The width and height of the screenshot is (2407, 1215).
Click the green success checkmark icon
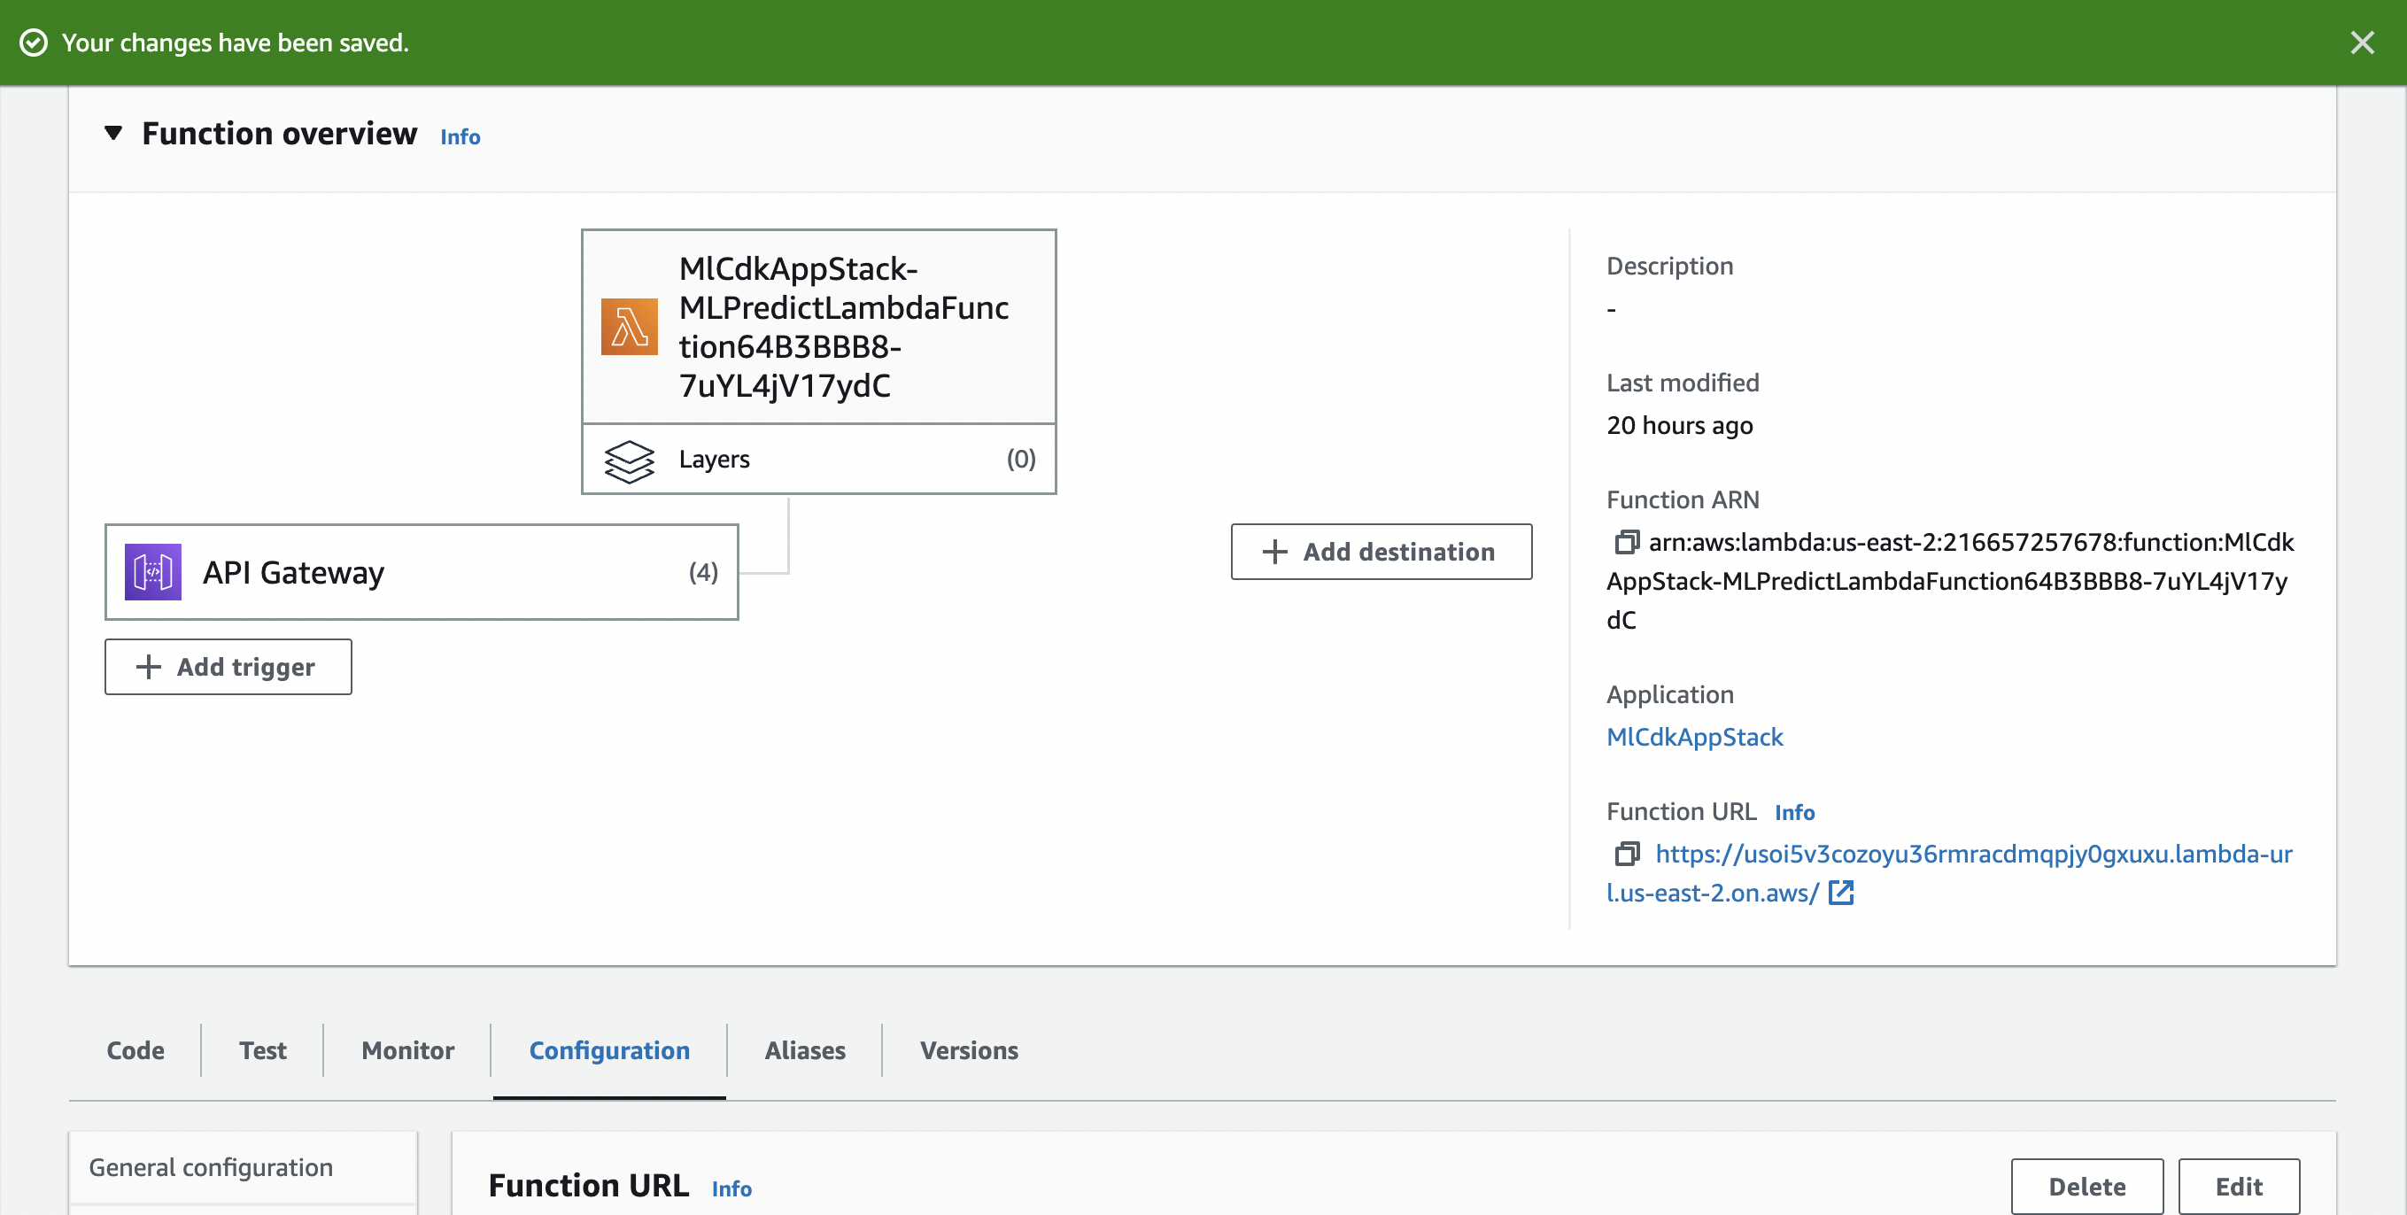pos(34,43)
